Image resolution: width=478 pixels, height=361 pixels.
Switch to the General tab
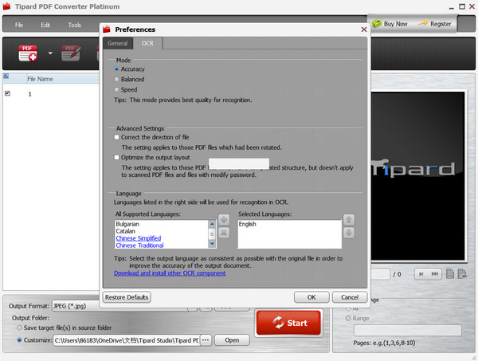(117, 43)
